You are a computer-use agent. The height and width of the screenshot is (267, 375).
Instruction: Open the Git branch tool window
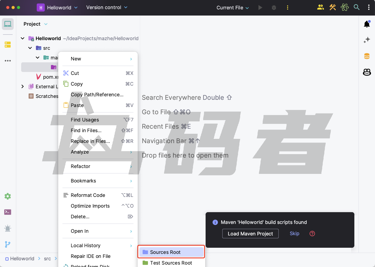coord(8,244)
